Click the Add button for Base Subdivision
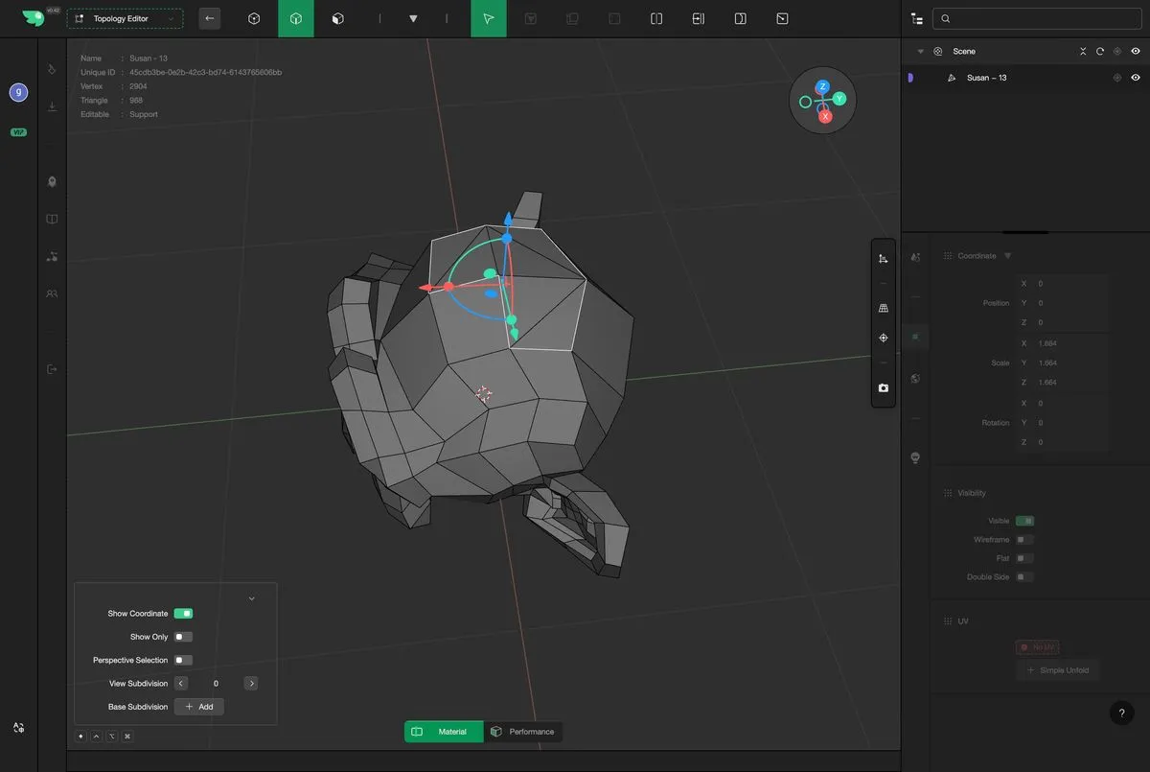The image size is (1150, 772). tap(198, 707)
